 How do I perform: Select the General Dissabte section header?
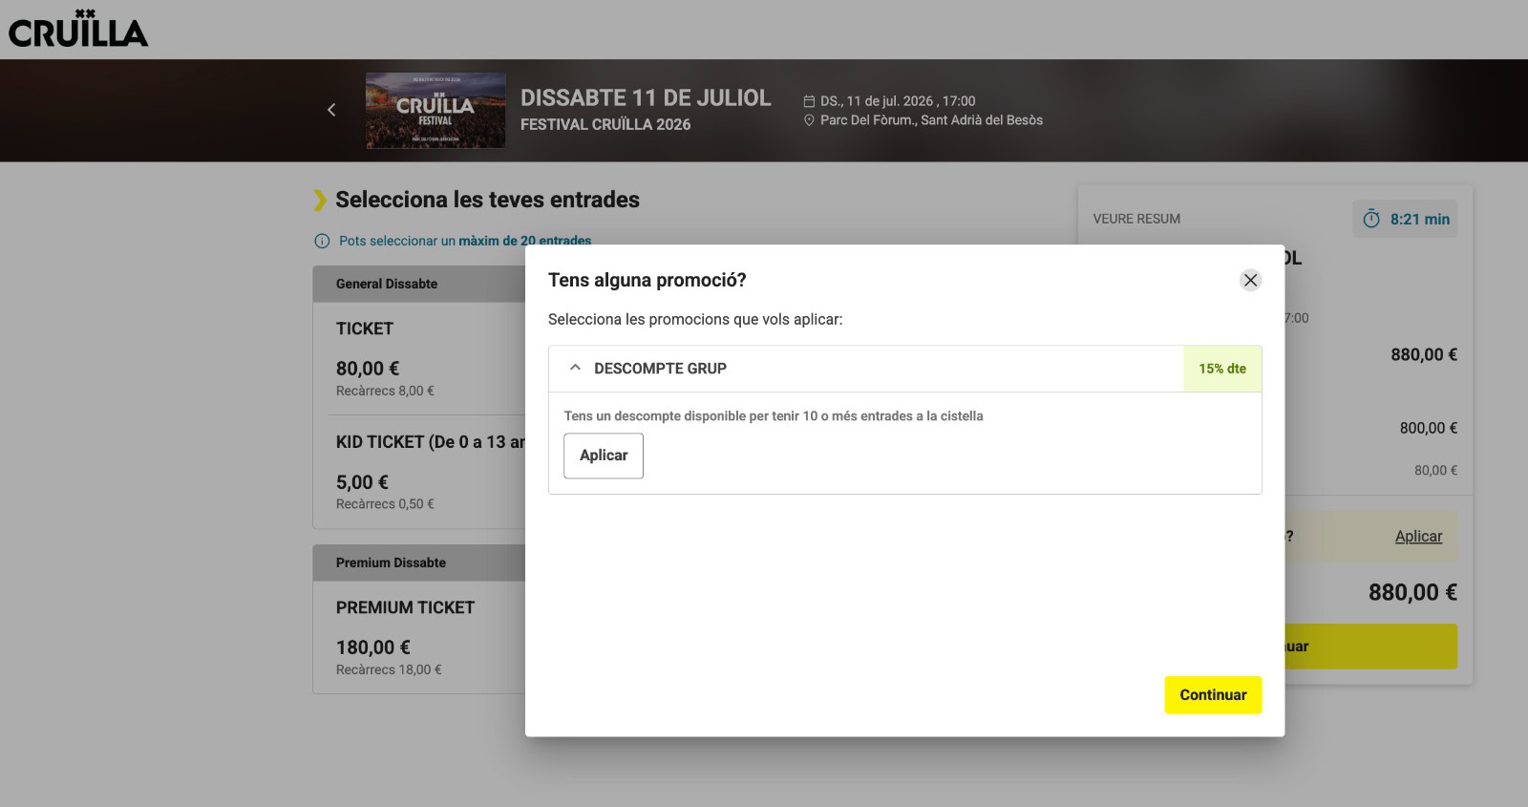point(387,284)
